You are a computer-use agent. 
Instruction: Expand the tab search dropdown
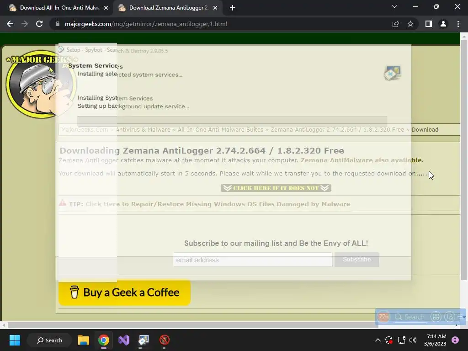tap(394, 6)
